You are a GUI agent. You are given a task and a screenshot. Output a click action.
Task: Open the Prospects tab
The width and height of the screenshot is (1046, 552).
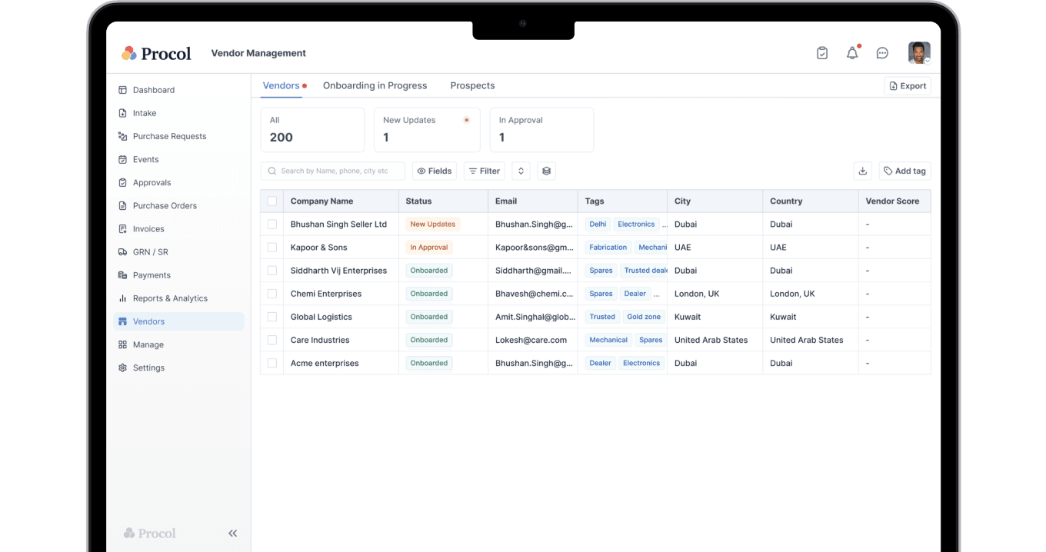tap(472, 85)
